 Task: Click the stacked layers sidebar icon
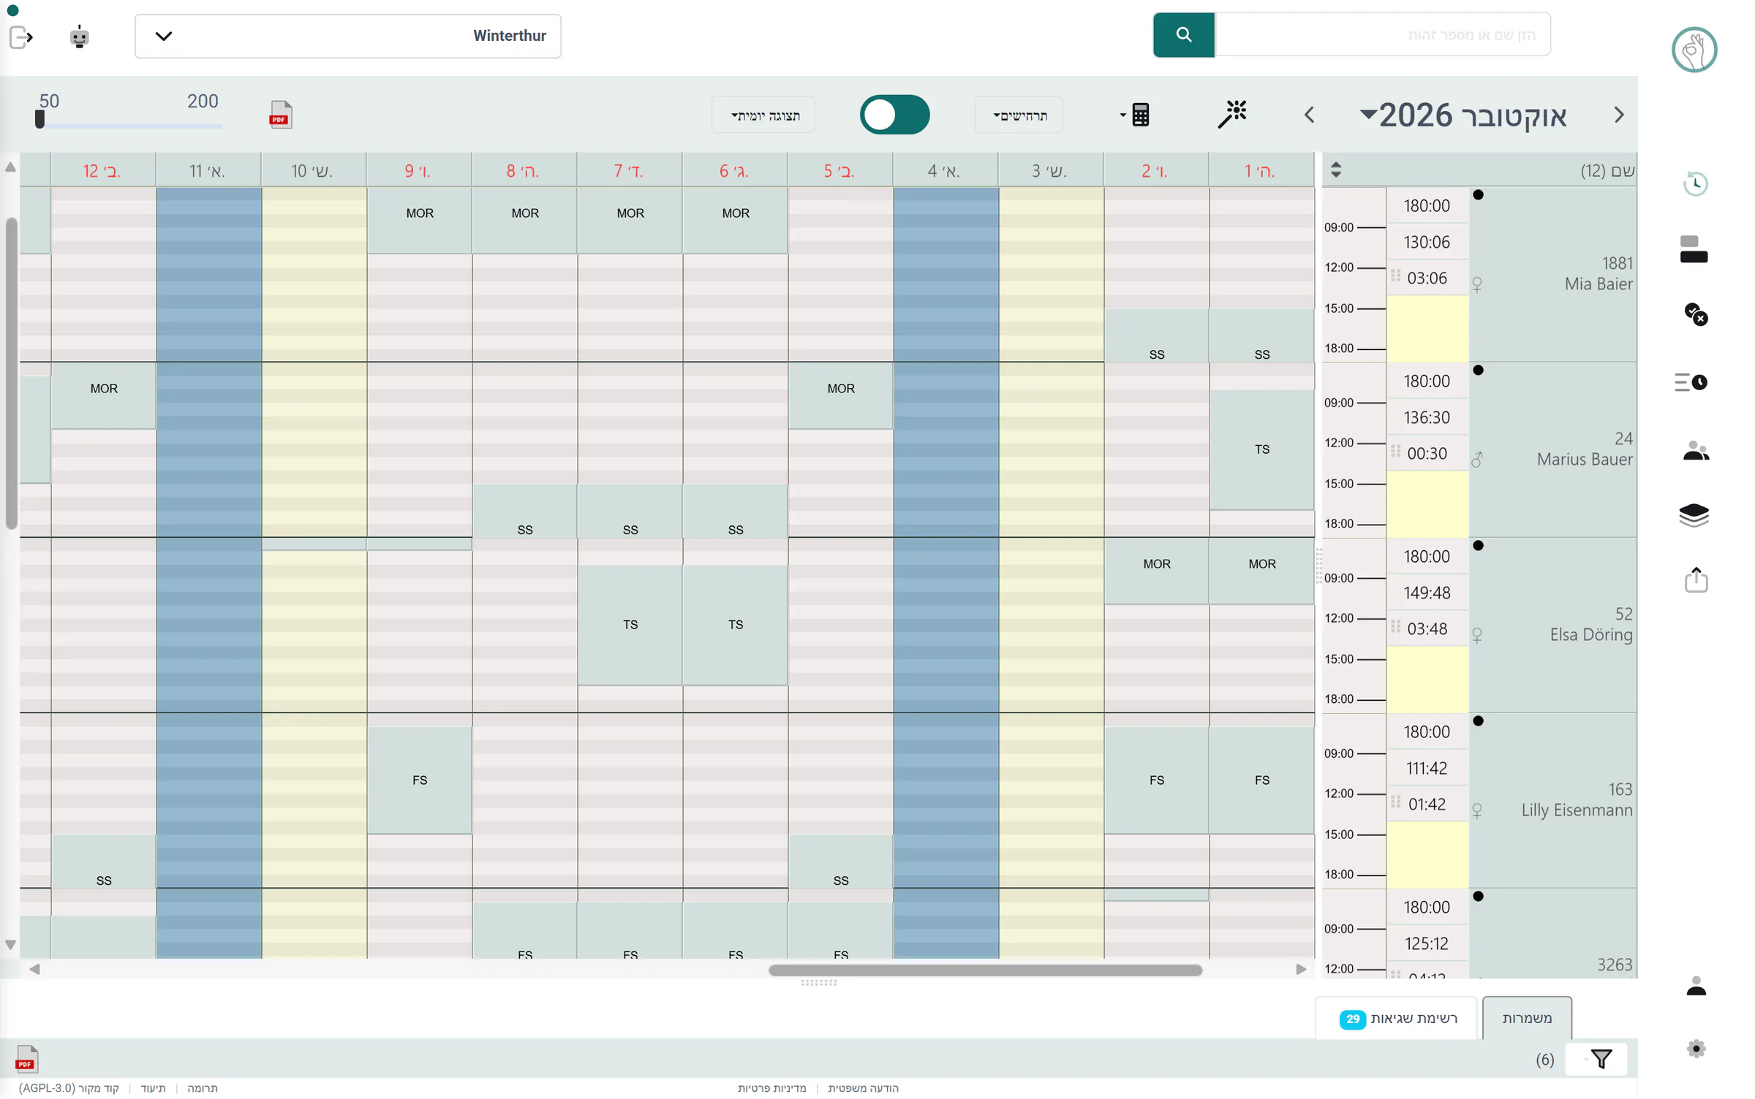coord(1694,515)
